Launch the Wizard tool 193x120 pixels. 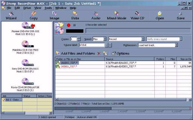pos(11,16)
